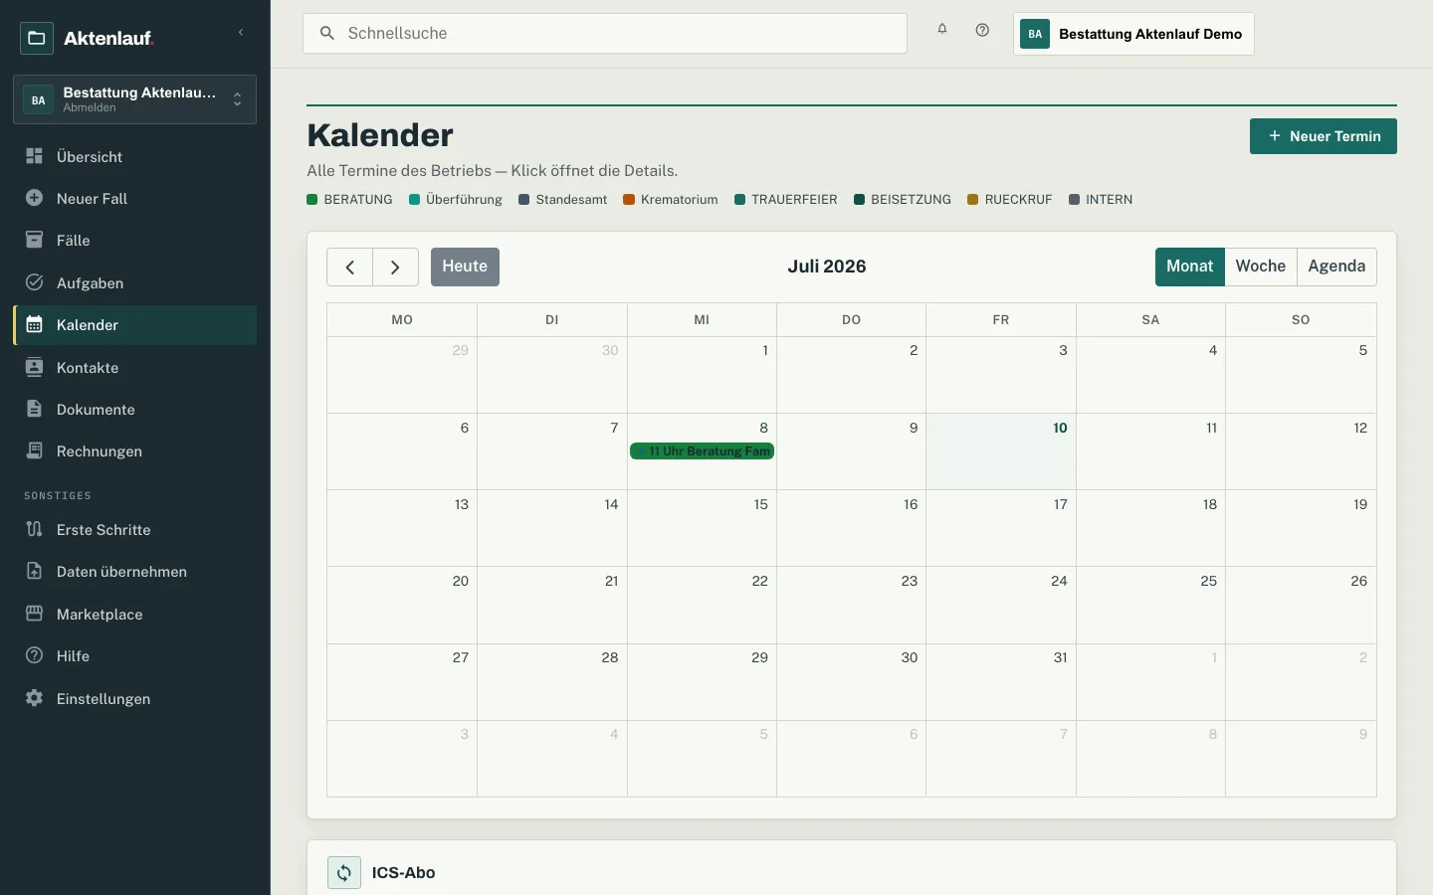Click the Einstellungen gear icon
Image resolution: width=1433 pixels, height=895 pixels.
click(x=34, y=698)
